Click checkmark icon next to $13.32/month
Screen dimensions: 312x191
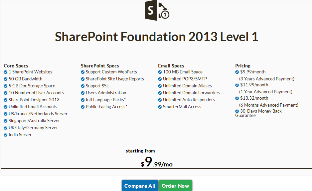pyautogui.click(x=237, y=98)
